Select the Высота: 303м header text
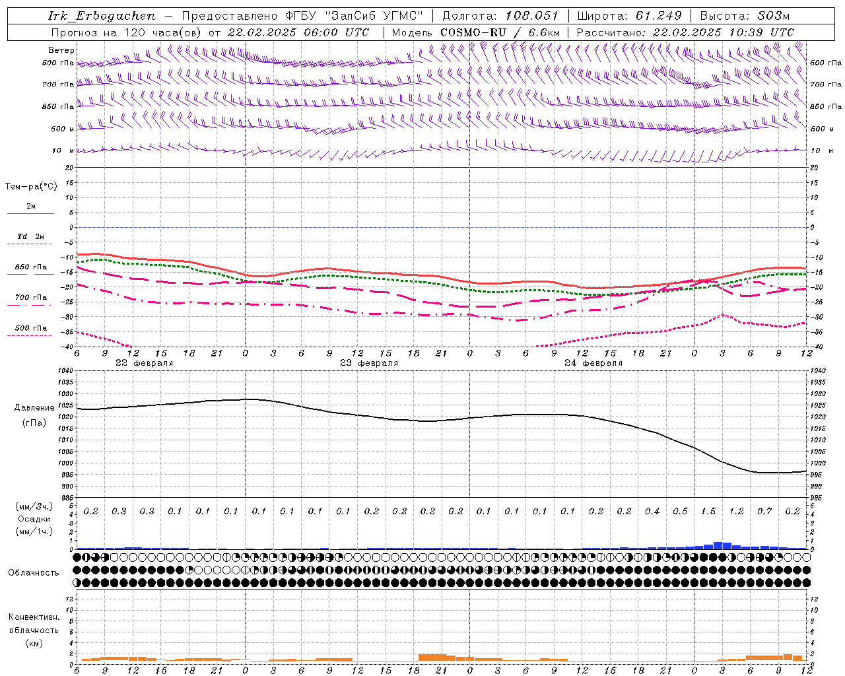Viewport: 845px width, 676px height. (744, 16)
